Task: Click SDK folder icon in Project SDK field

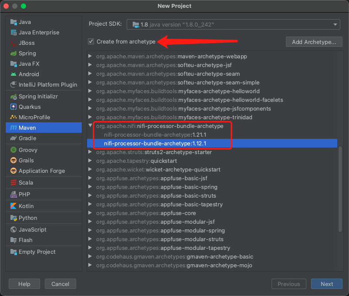Action: click(135, 24)
